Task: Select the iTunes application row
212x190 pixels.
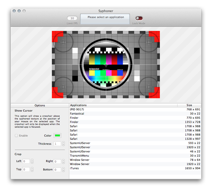Action: pos(135,168)
